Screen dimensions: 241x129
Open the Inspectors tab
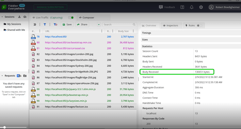tap(171, 26)
